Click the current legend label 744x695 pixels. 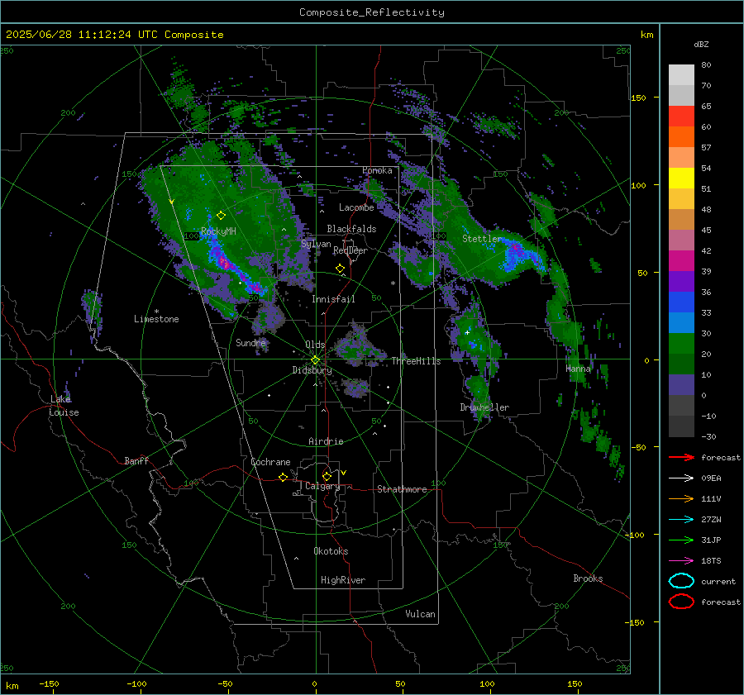718,581
